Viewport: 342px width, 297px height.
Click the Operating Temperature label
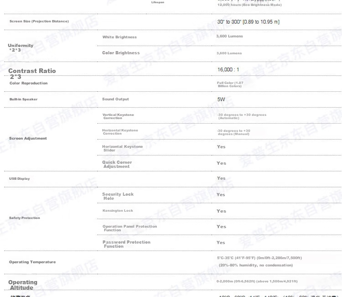click(32, 262)
